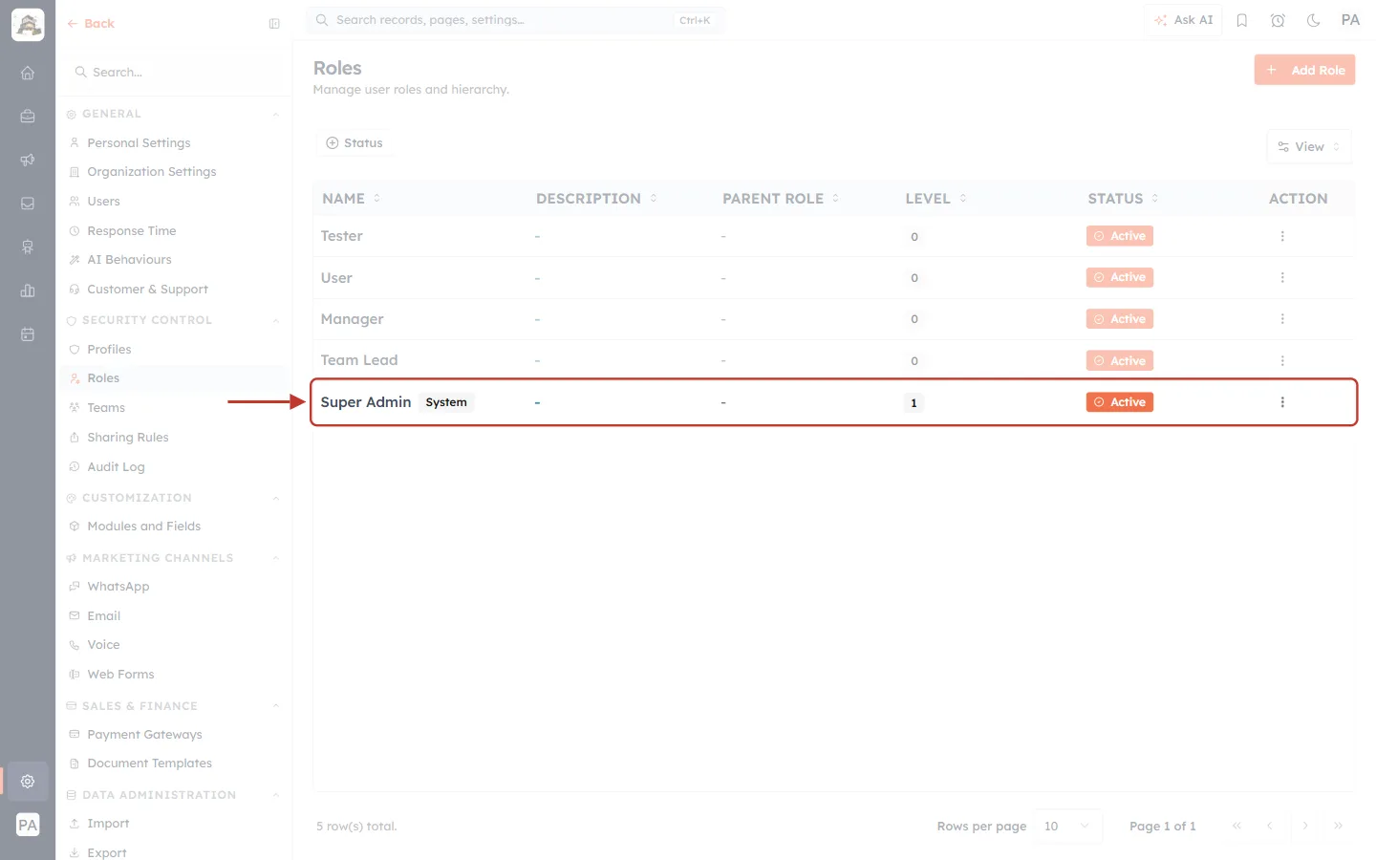This screenshot has width=1376, height=860.
Task: Open the Teams settings page
Action: (x=106, y=408)
